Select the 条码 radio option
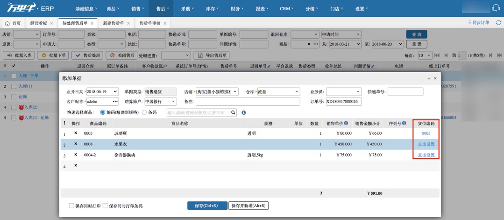 point(144,113)
